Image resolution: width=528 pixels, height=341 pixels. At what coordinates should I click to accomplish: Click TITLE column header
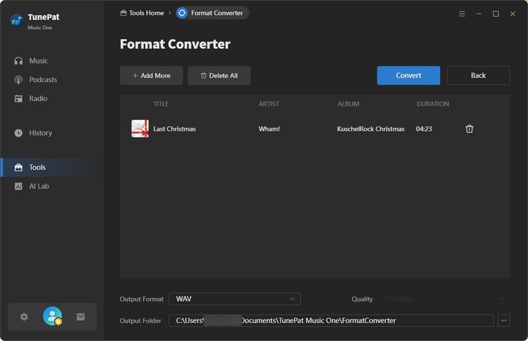pyautogui.click(x=161, y=104)
